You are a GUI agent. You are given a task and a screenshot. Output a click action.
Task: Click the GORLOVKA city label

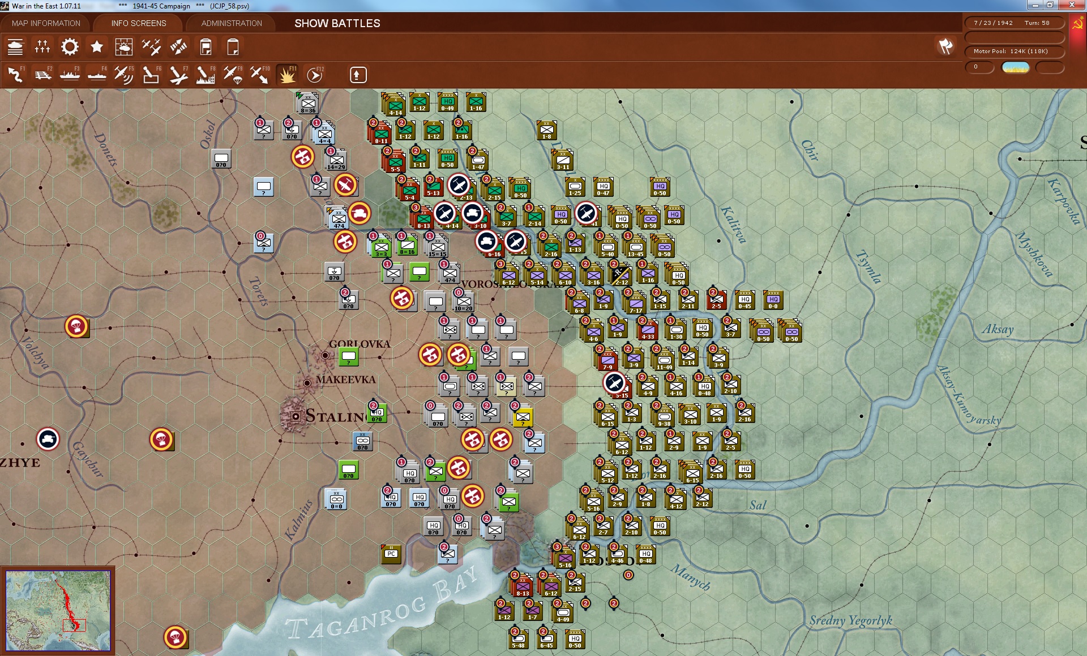point(360,344)
